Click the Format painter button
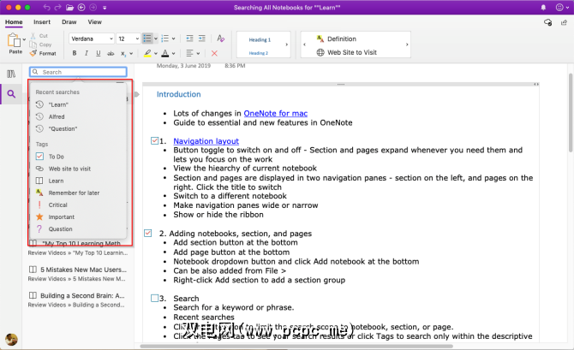This screenshot has width=574, height=350. (x=43, y=53)
